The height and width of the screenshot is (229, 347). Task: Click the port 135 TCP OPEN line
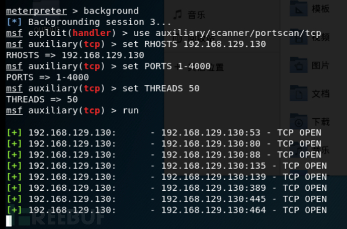click(166, 166)
